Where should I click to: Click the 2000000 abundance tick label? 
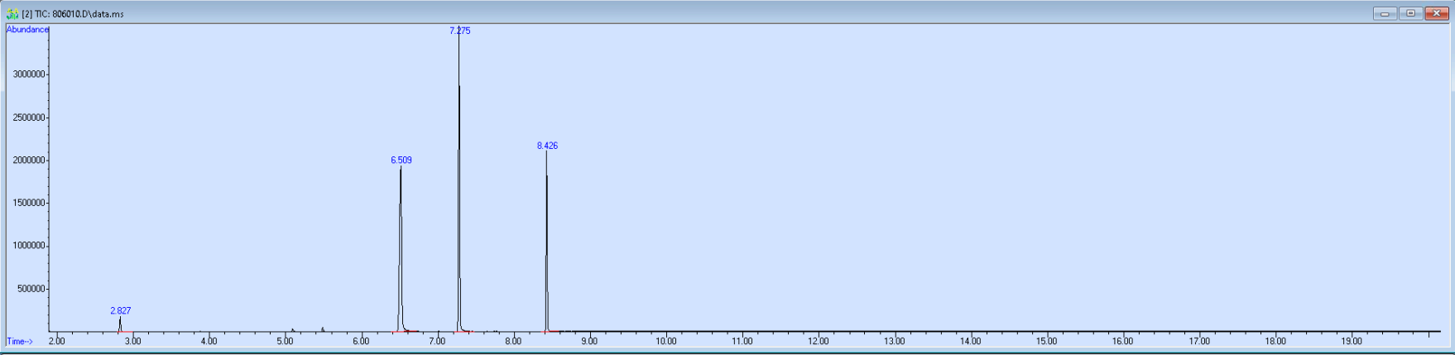pos(29,161)
